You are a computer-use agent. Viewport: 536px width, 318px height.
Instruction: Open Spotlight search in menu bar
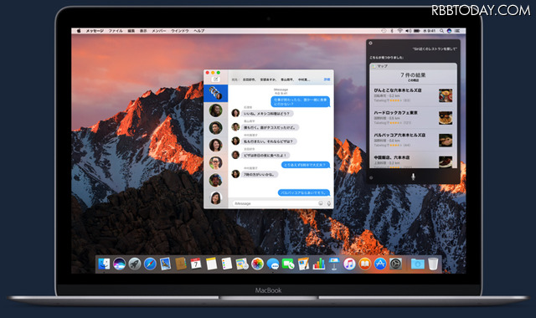pos(441,31)
